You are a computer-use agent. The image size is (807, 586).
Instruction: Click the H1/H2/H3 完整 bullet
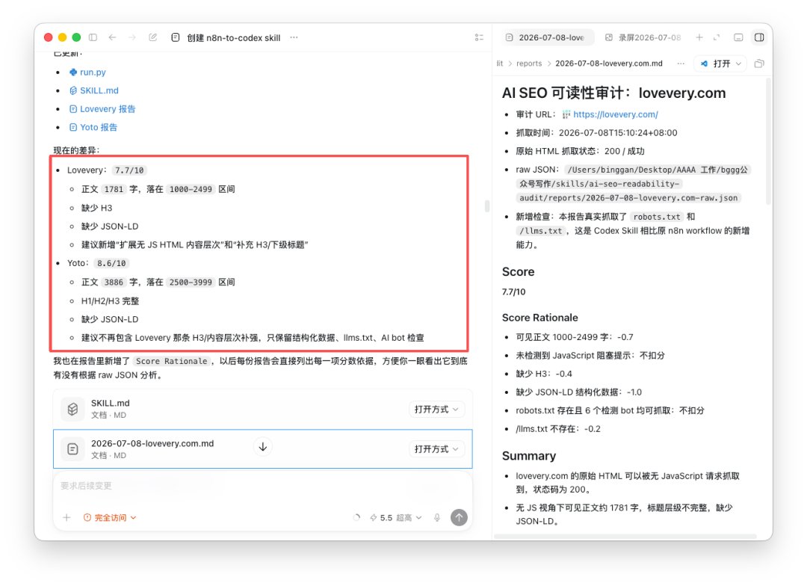110,300
